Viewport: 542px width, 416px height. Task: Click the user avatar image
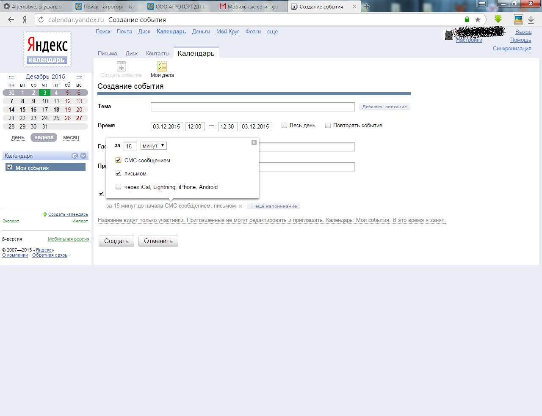point(448,35)
